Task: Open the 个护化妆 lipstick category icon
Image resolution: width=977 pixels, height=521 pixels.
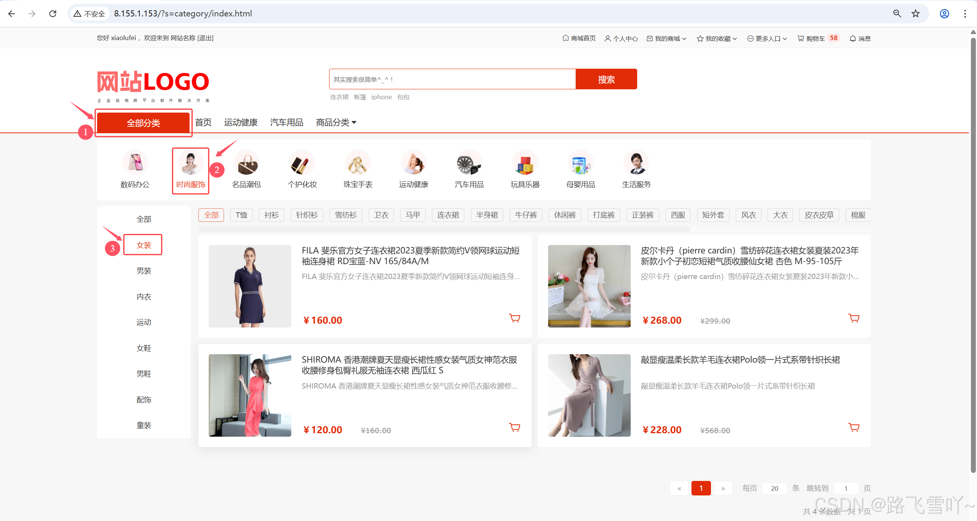Action: [x=302, y=163]
